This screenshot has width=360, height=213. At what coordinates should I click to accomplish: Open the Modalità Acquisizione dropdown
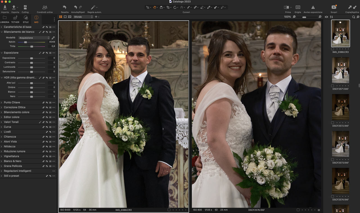coord(34,38)
